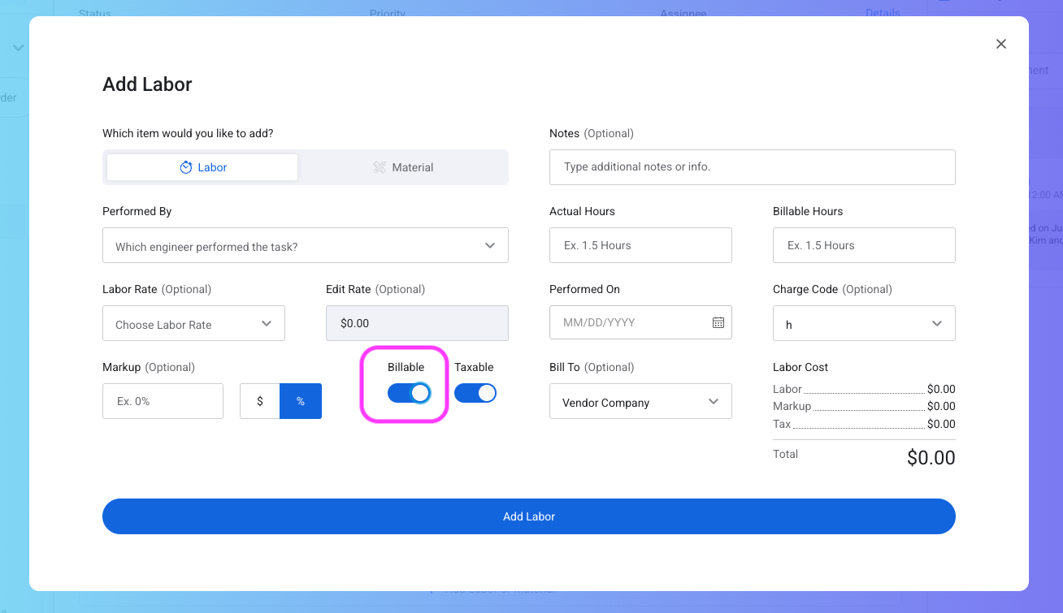Click the X to dismiss the Add Labor dialog
This screenshot has width=1063, height=613.
(x=1000, y=44)
